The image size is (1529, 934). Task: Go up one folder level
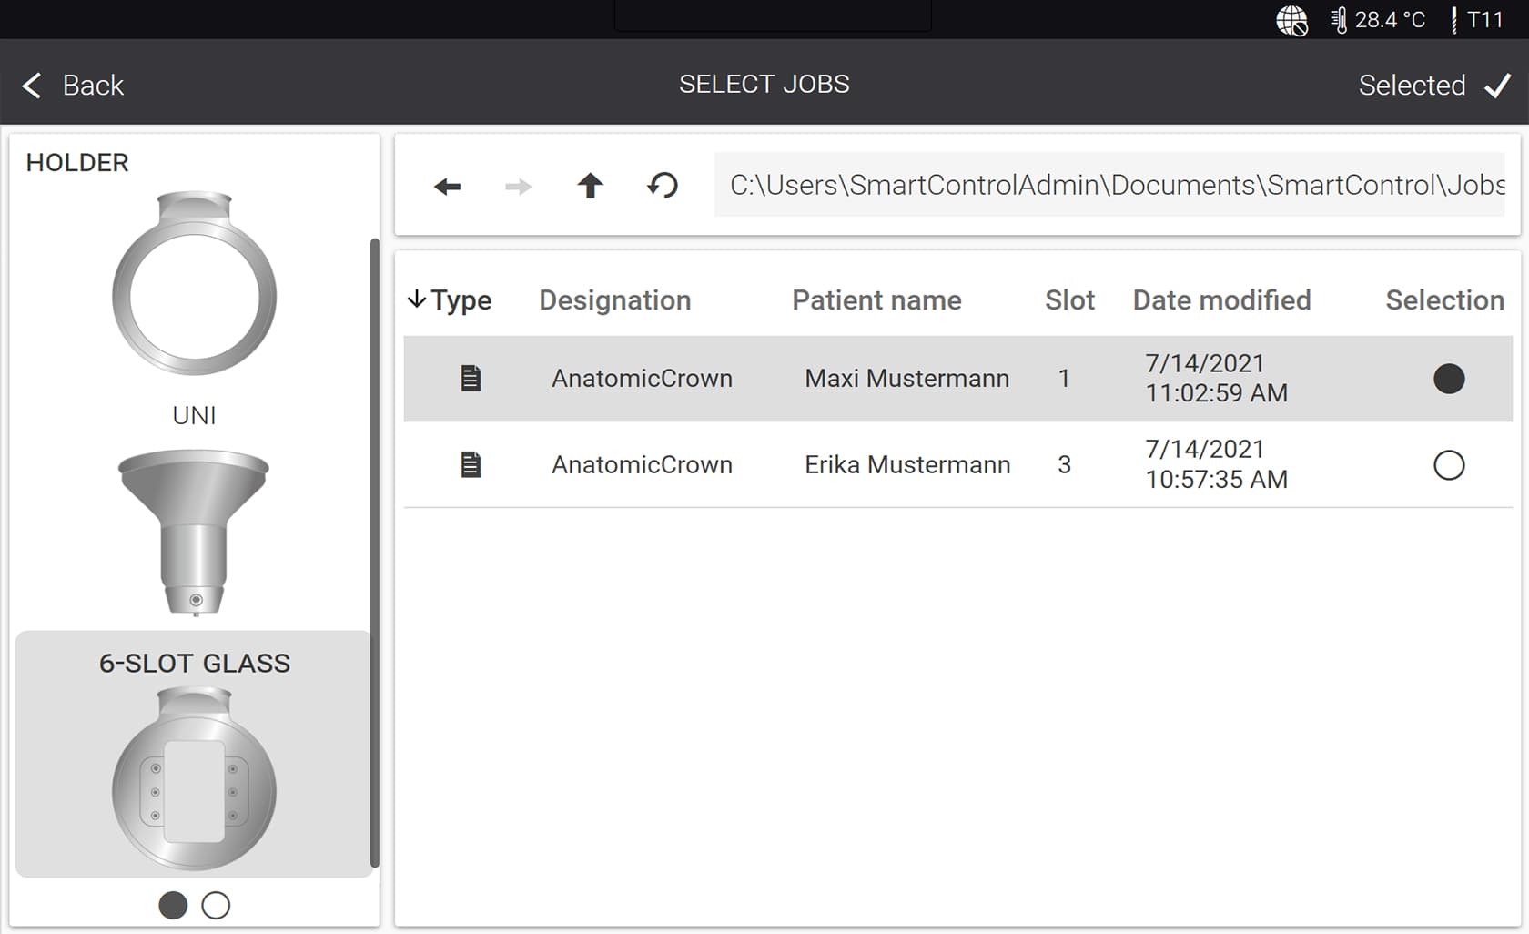coord(590,186)
